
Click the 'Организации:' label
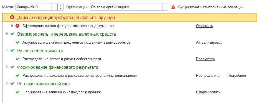78,7
